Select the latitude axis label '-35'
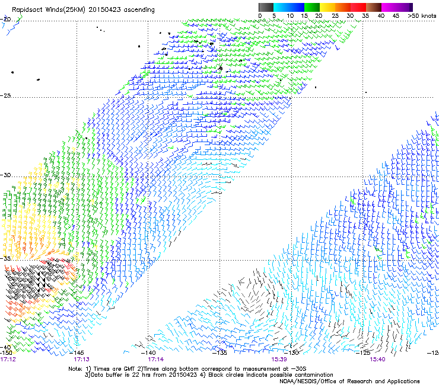This screenshot has height=385, width=439. [x=5, y=258]
